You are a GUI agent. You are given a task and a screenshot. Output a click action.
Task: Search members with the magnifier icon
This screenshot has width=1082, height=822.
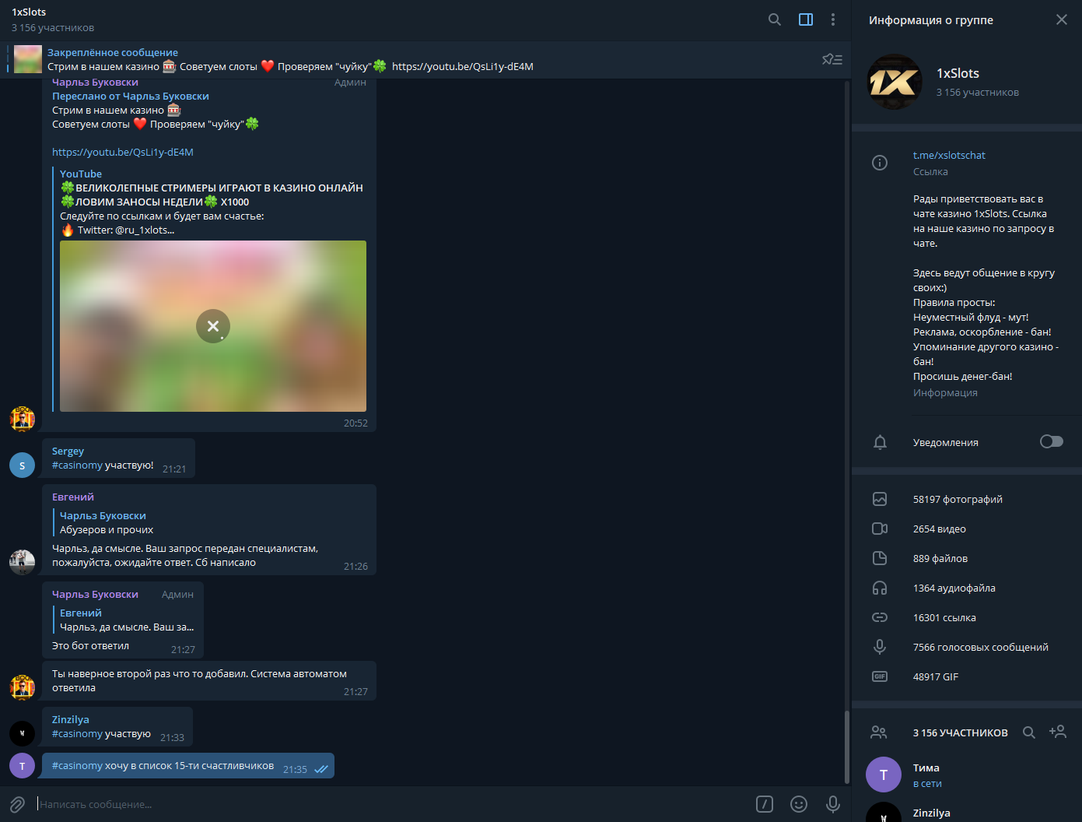(x=1029, y=732)
